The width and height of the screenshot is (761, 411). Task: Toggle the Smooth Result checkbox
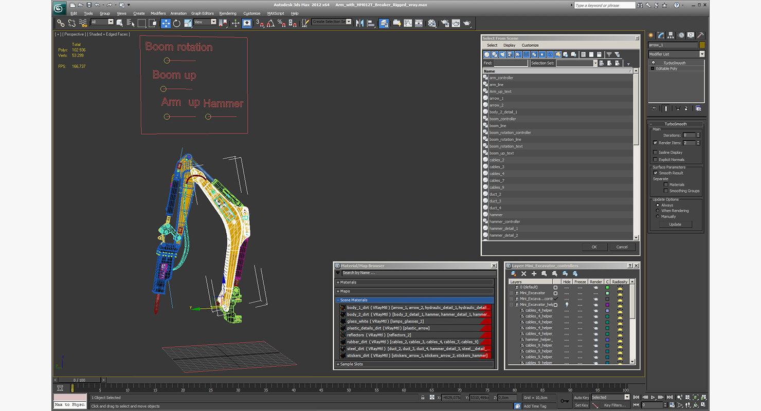click(x=656, y=173)
